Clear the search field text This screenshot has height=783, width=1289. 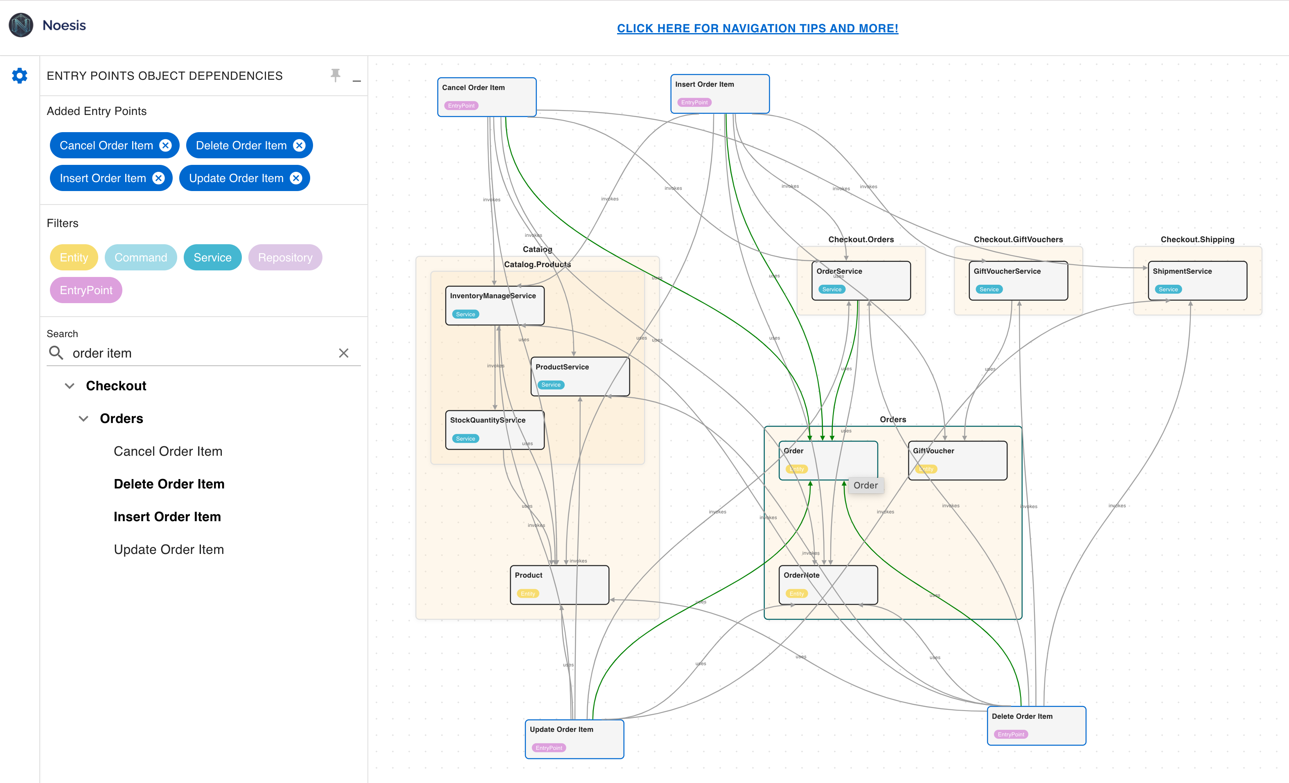(343, 353)
